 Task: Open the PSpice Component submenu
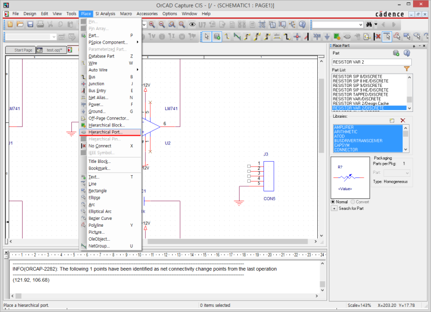[x=111, y=42]
